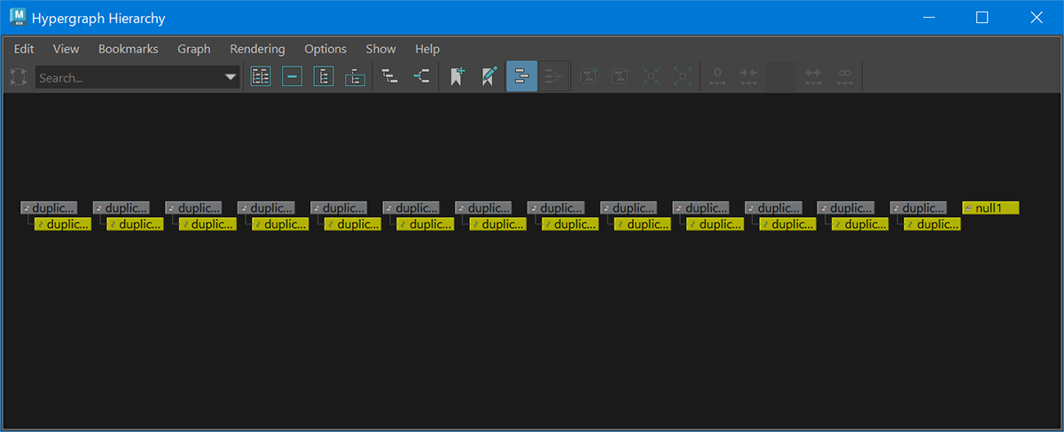
Task: Click the Frame Selection toolbar icon
Action: pyautogui.click(x=293, y=76)
